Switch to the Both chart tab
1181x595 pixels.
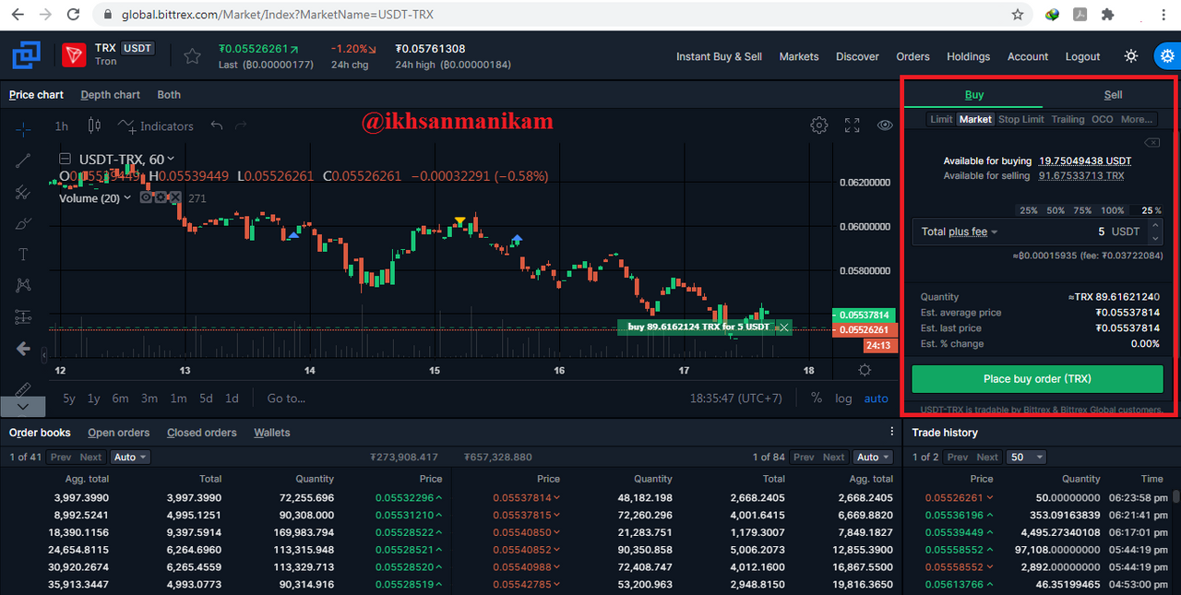tap(169, 94)
